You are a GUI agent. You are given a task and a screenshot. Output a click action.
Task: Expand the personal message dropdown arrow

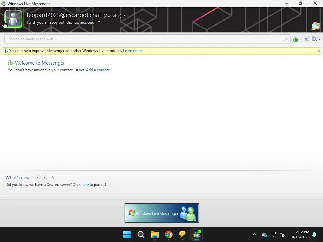tap(99, 22)
